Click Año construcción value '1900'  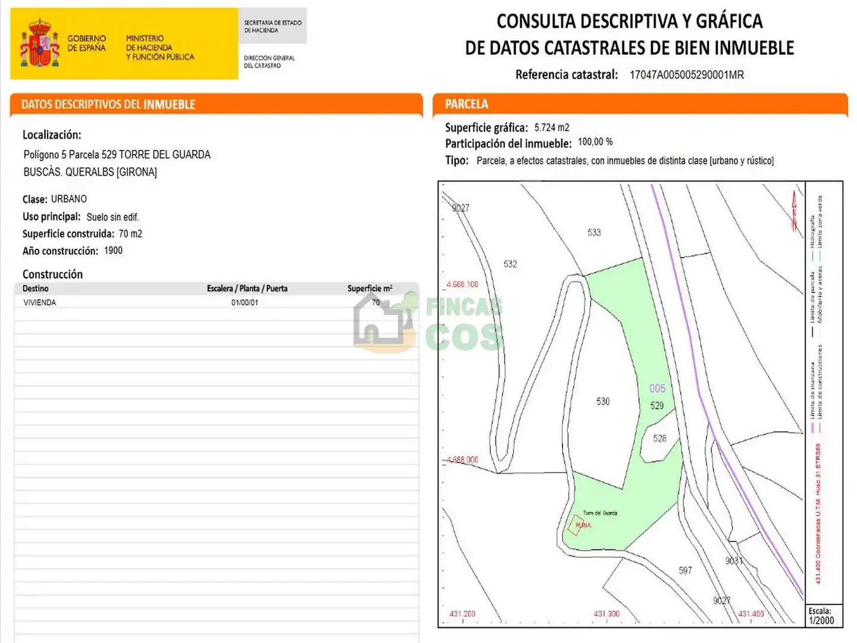(113, 251)
